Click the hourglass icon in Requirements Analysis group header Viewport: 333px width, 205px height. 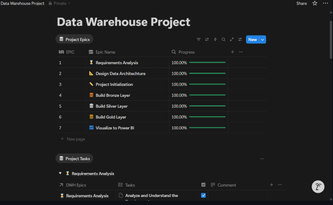point(67,173)
